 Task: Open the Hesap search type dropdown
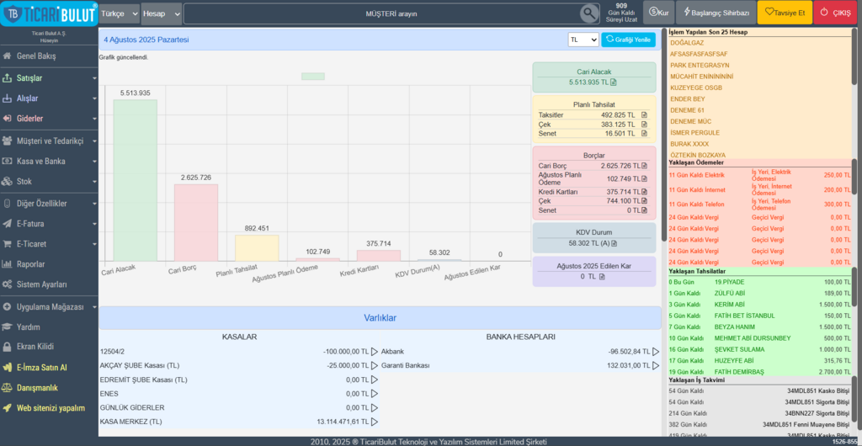pyautogui.click(x=160, y=13)
